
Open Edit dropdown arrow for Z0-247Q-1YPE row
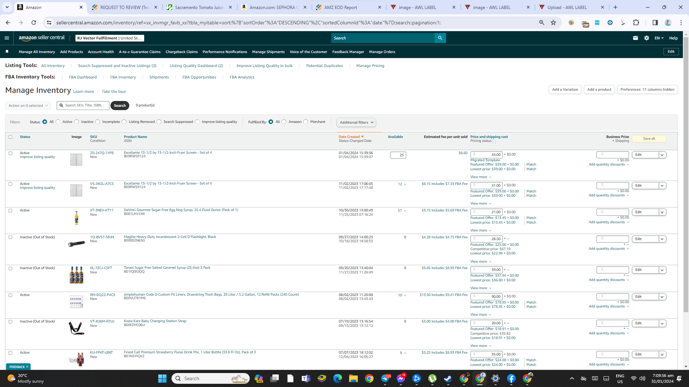pyautogui.click(x=662, y=155)
